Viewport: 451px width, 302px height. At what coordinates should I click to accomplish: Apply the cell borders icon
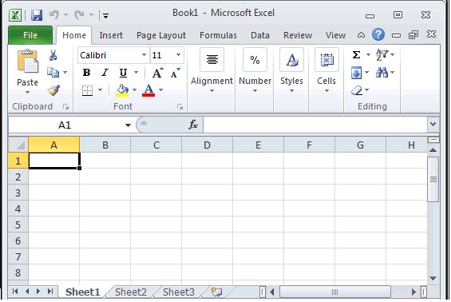pyautogui.click(x=88, y=90)
